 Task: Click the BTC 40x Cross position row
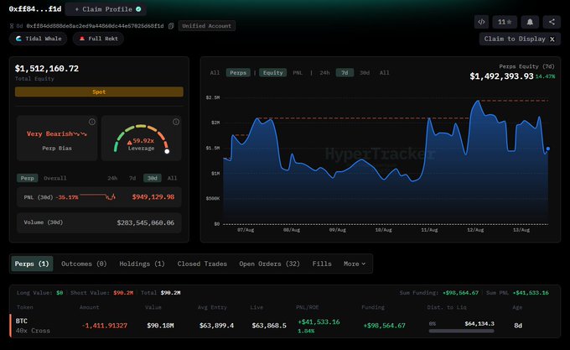coord(285,326)
